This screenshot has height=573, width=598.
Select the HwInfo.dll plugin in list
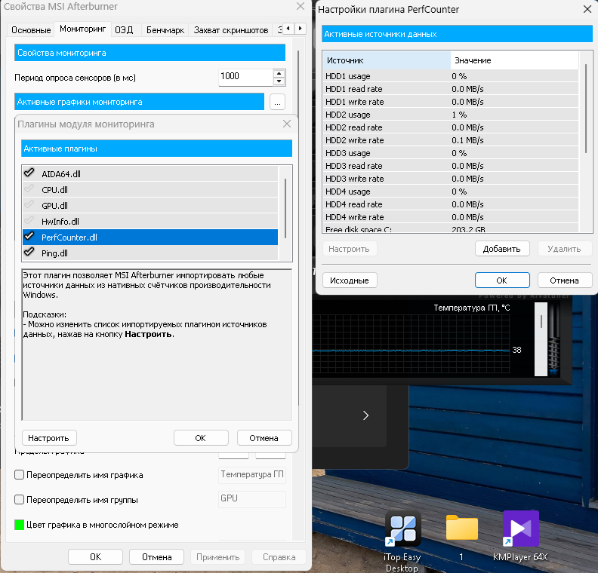(x=60, y=222)
